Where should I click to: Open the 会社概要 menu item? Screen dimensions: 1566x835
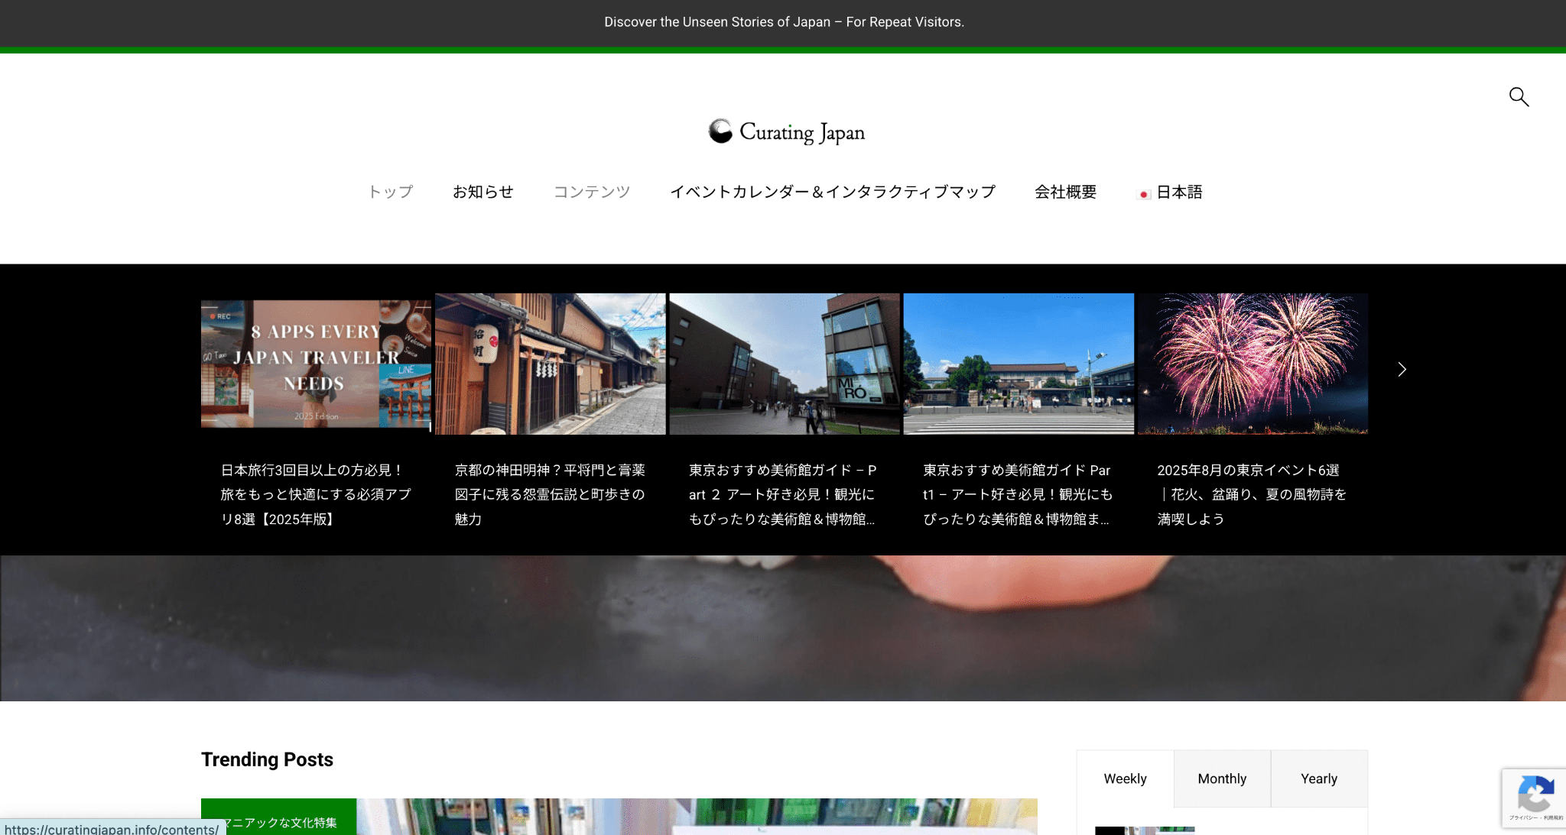(1065, 192)
